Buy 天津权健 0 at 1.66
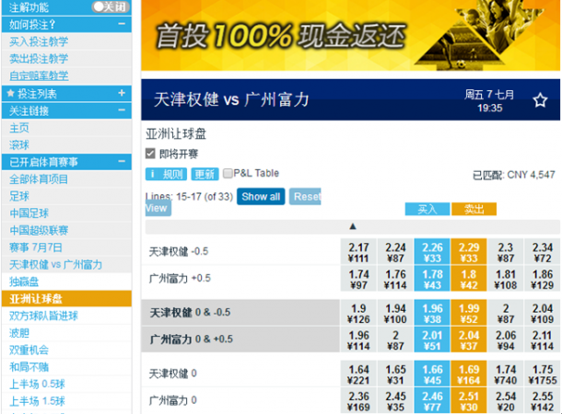The width and height of the screenshot is (562, 414). pos(432,374)
